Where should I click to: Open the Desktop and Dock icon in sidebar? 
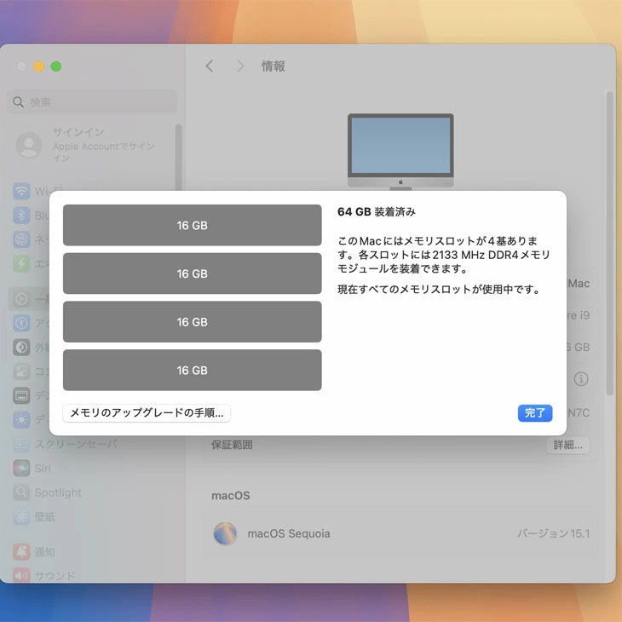(x=21, y=395)
